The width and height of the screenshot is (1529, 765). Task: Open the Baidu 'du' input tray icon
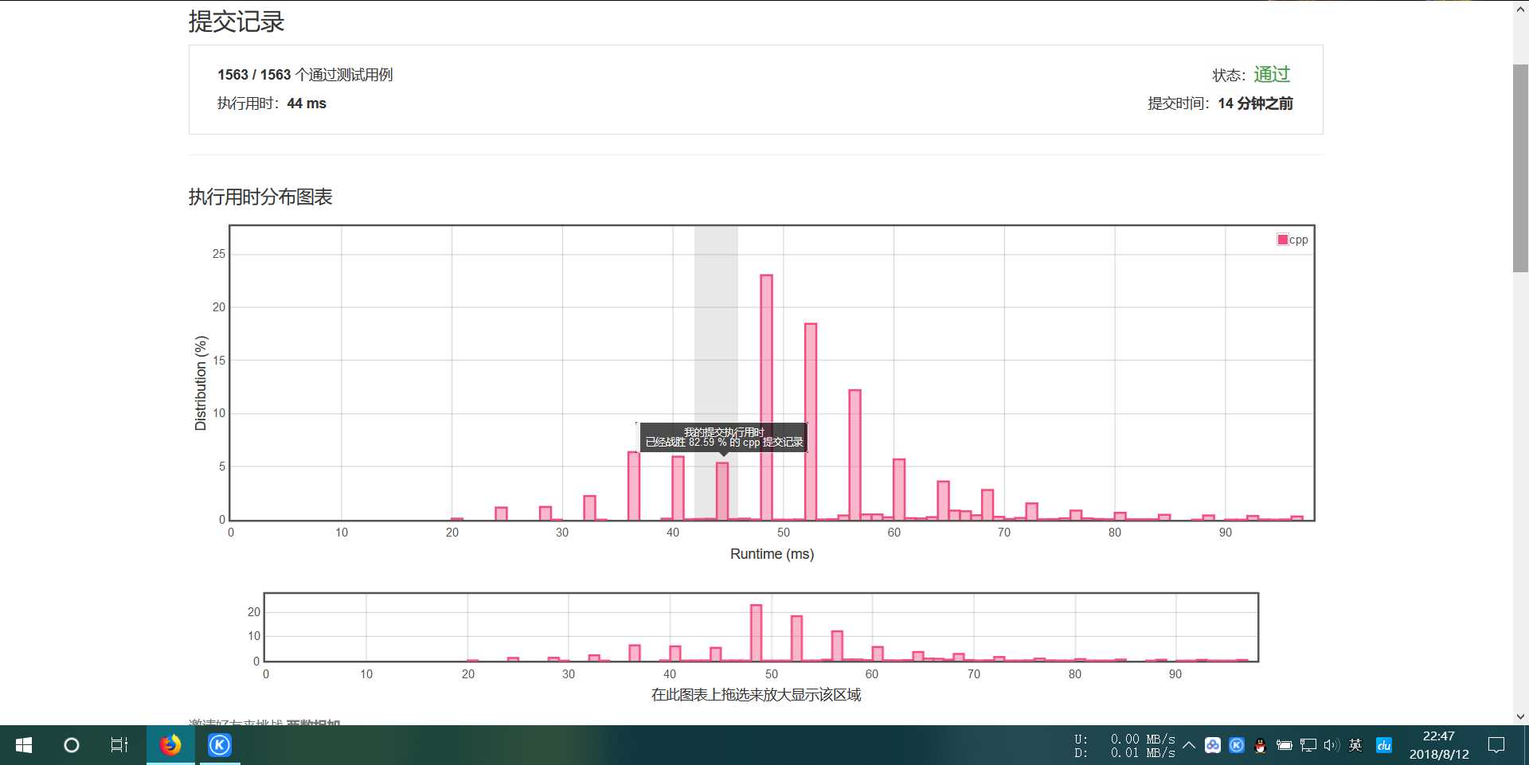point(1384,745)
